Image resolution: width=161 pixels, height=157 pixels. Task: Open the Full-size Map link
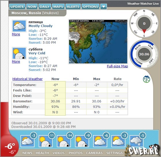(117, 66)
